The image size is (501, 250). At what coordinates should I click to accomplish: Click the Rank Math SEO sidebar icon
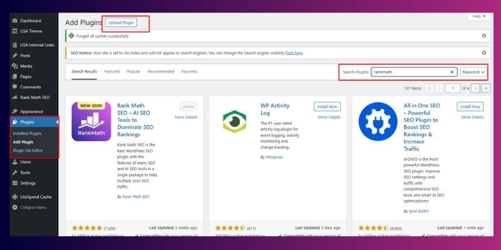14,97
